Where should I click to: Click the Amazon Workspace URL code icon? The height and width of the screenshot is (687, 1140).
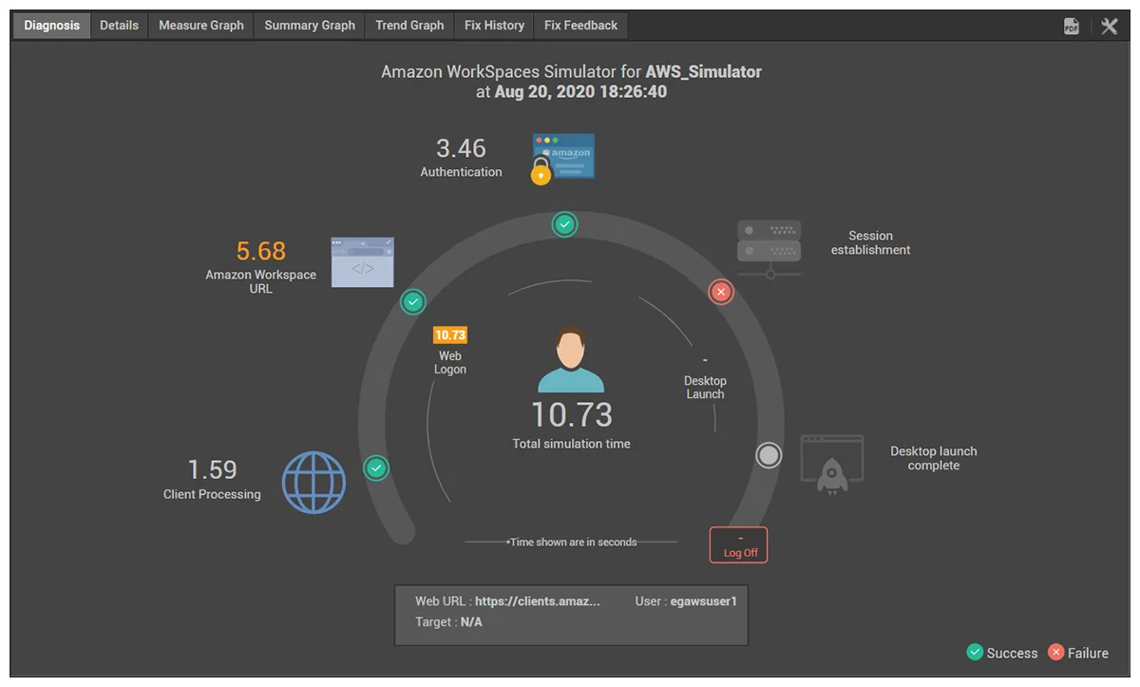click(x=362, y=262)
